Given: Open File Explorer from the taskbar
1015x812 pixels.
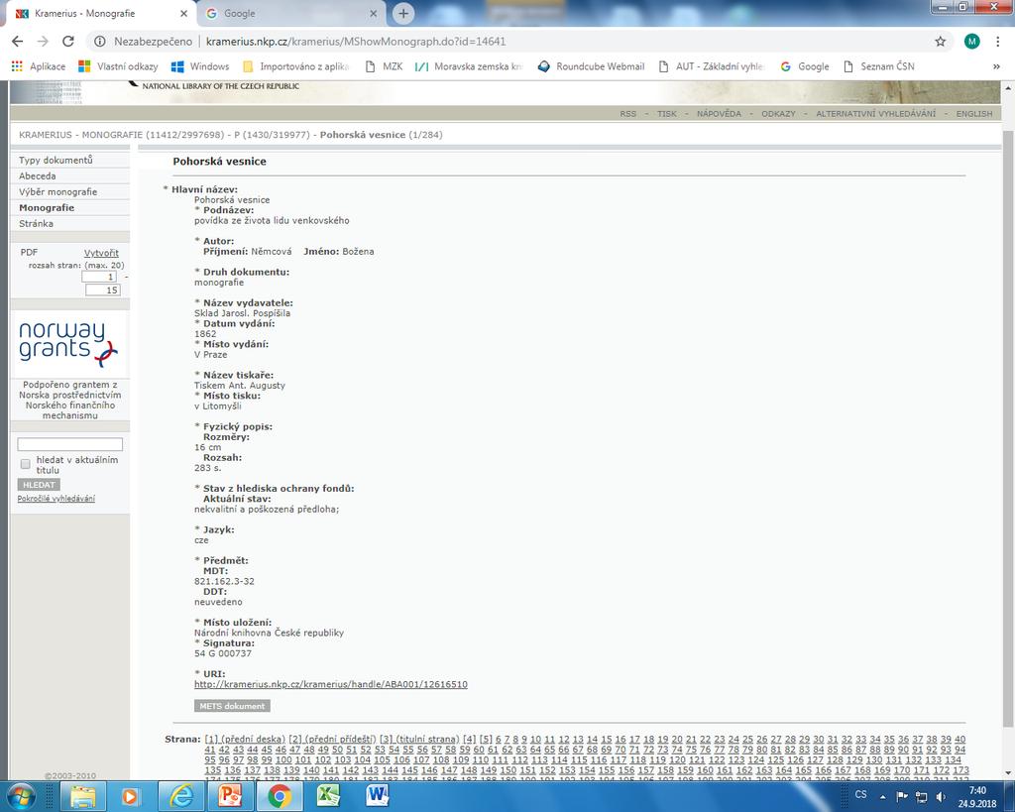Looking at the screenshot, I should (83, 796).
